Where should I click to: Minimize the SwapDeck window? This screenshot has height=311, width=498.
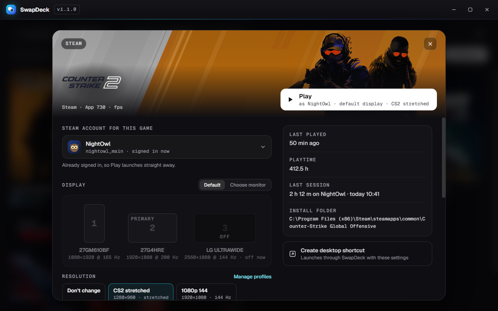tap(453, 10)
